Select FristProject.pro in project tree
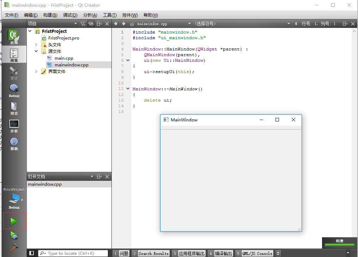This screenshot has width=358, height=257. pyautogui.click(x=64, y=38)
